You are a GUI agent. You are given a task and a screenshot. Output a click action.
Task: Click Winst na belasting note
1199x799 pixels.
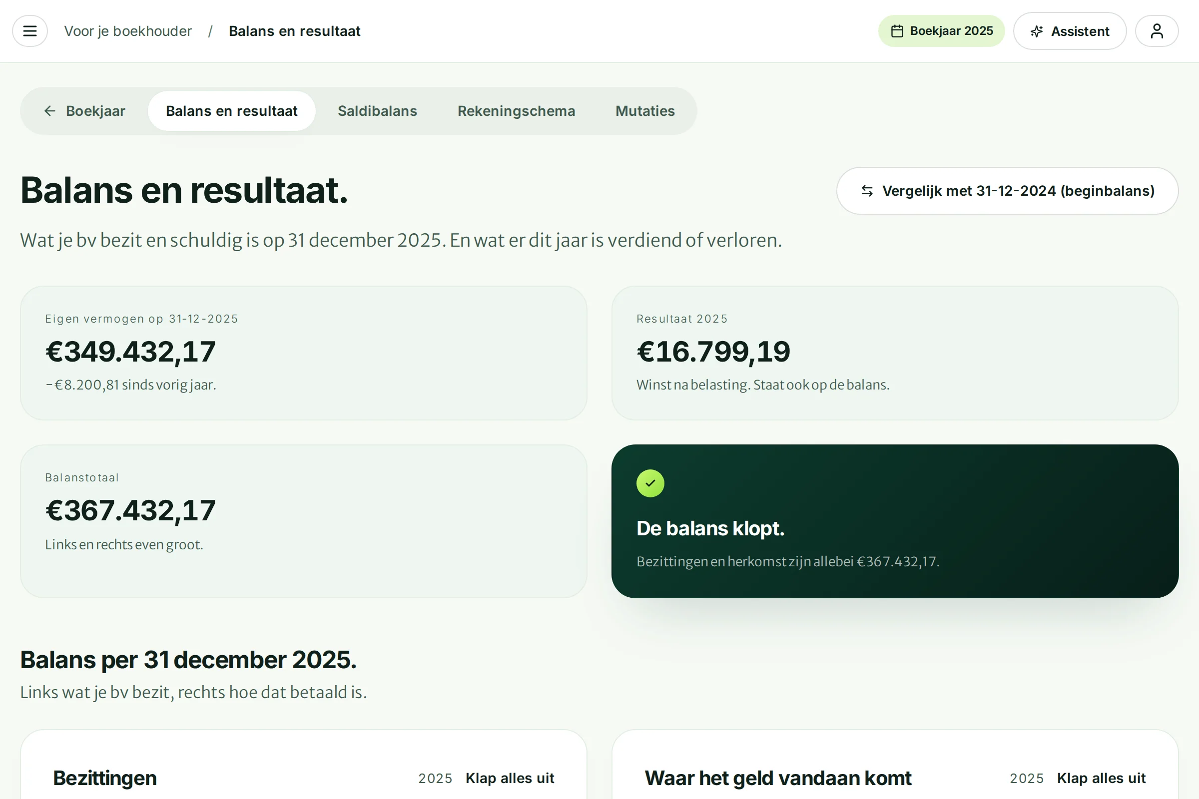763,385
